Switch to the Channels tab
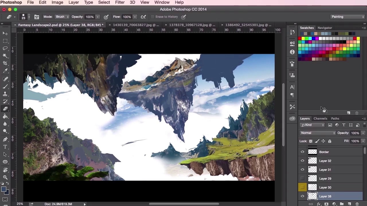Image resolution: width=367 pixels, height=206 pixels. coord(320,118)
